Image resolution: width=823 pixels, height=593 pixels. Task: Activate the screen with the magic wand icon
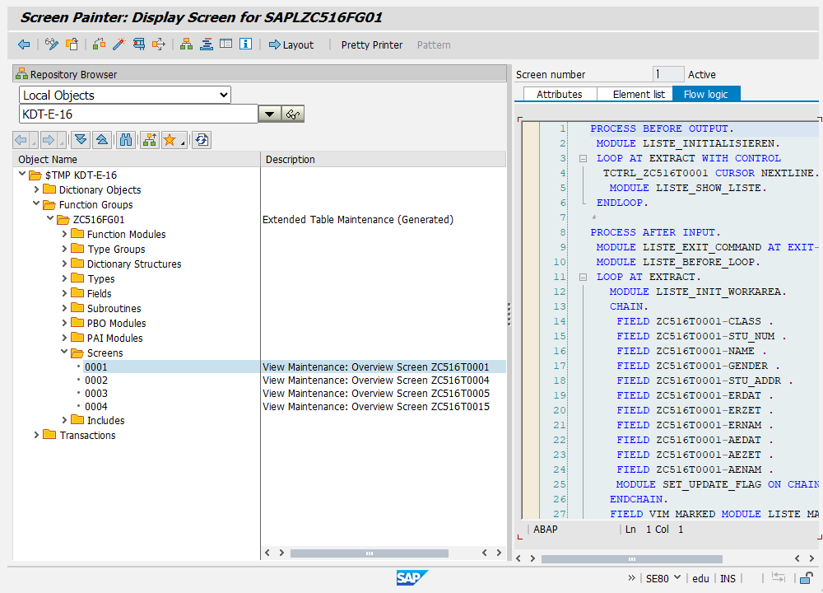(119, 44)
